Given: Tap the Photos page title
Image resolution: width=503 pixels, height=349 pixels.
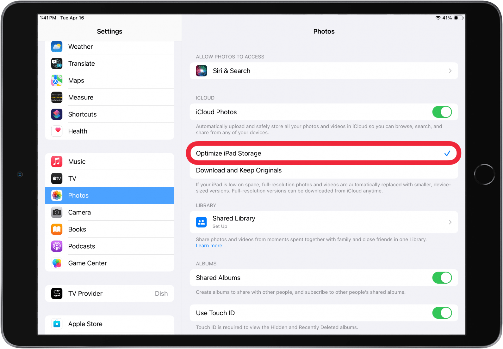Looking at the screenshot, I should [324, 31].
